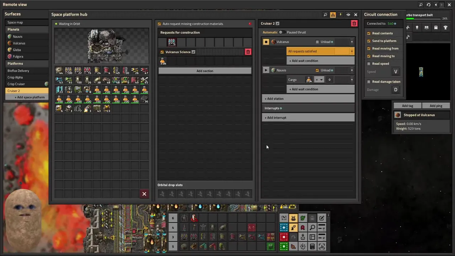Uncheck Send to platform

pos(369,41)
